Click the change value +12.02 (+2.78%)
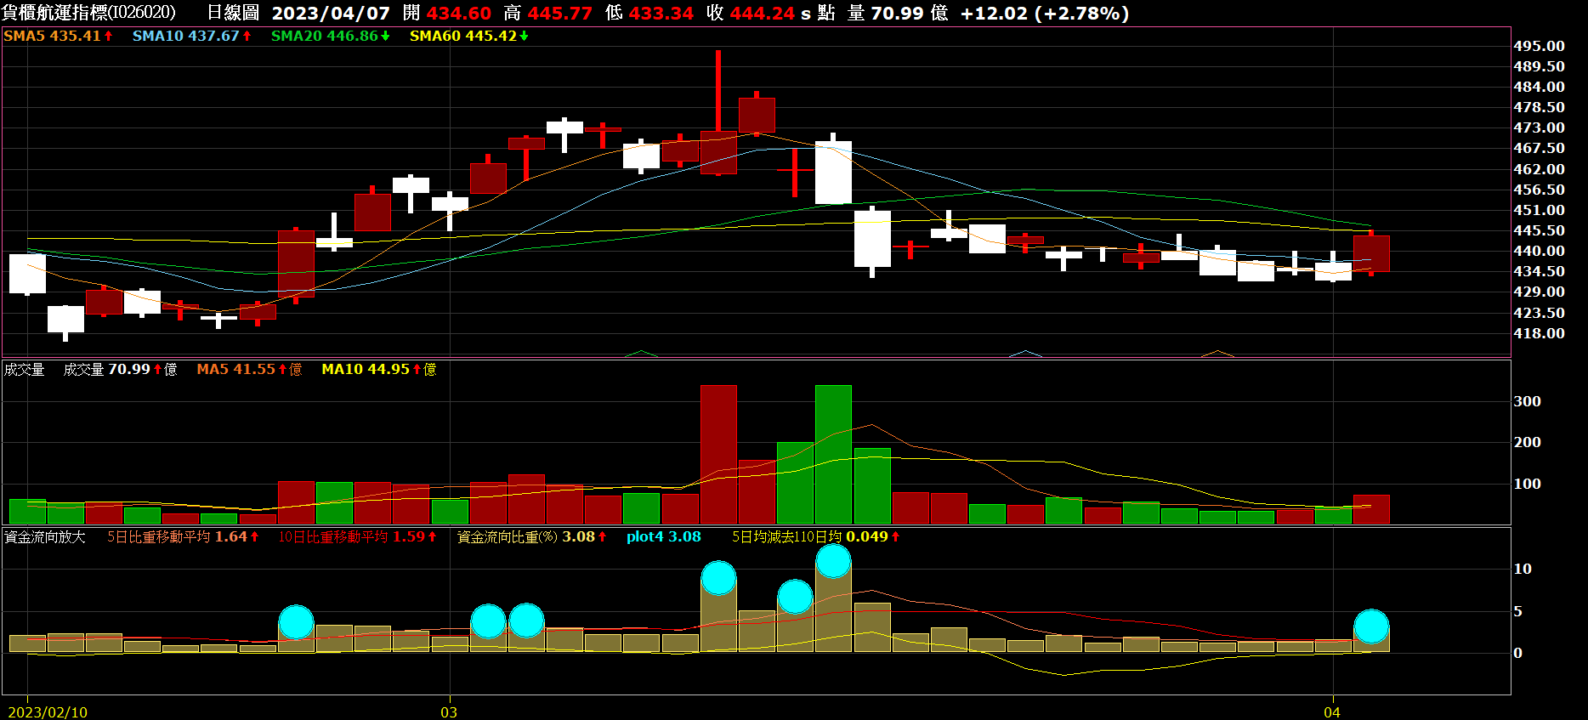1588x720 pixels. 1045,14
